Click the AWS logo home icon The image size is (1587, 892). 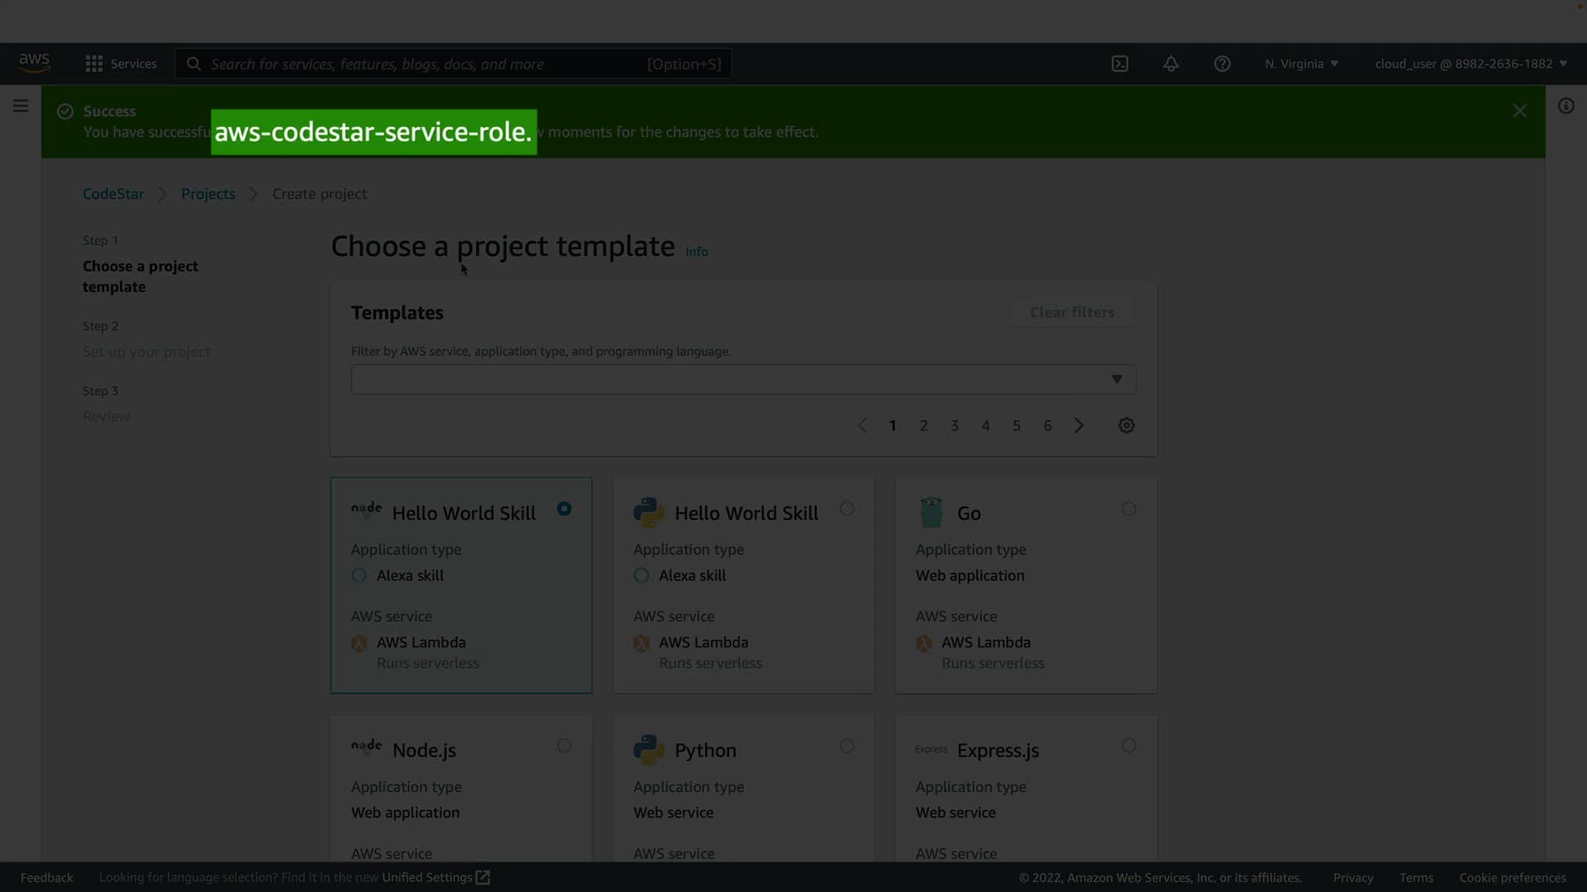[35, 63]
